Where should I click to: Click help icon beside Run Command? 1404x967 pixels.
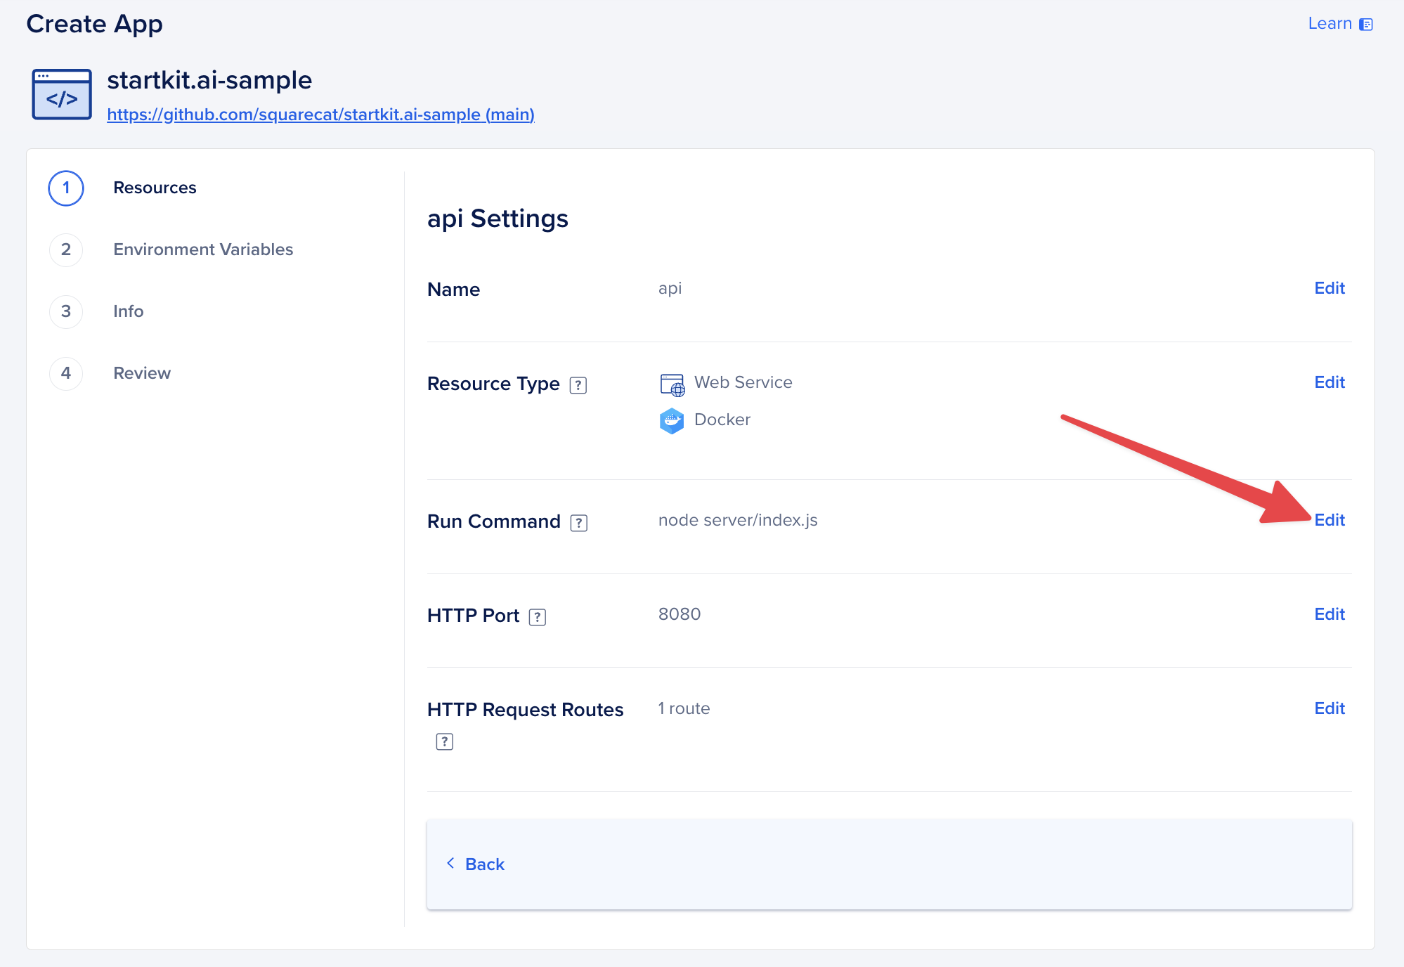pos(578,523)
